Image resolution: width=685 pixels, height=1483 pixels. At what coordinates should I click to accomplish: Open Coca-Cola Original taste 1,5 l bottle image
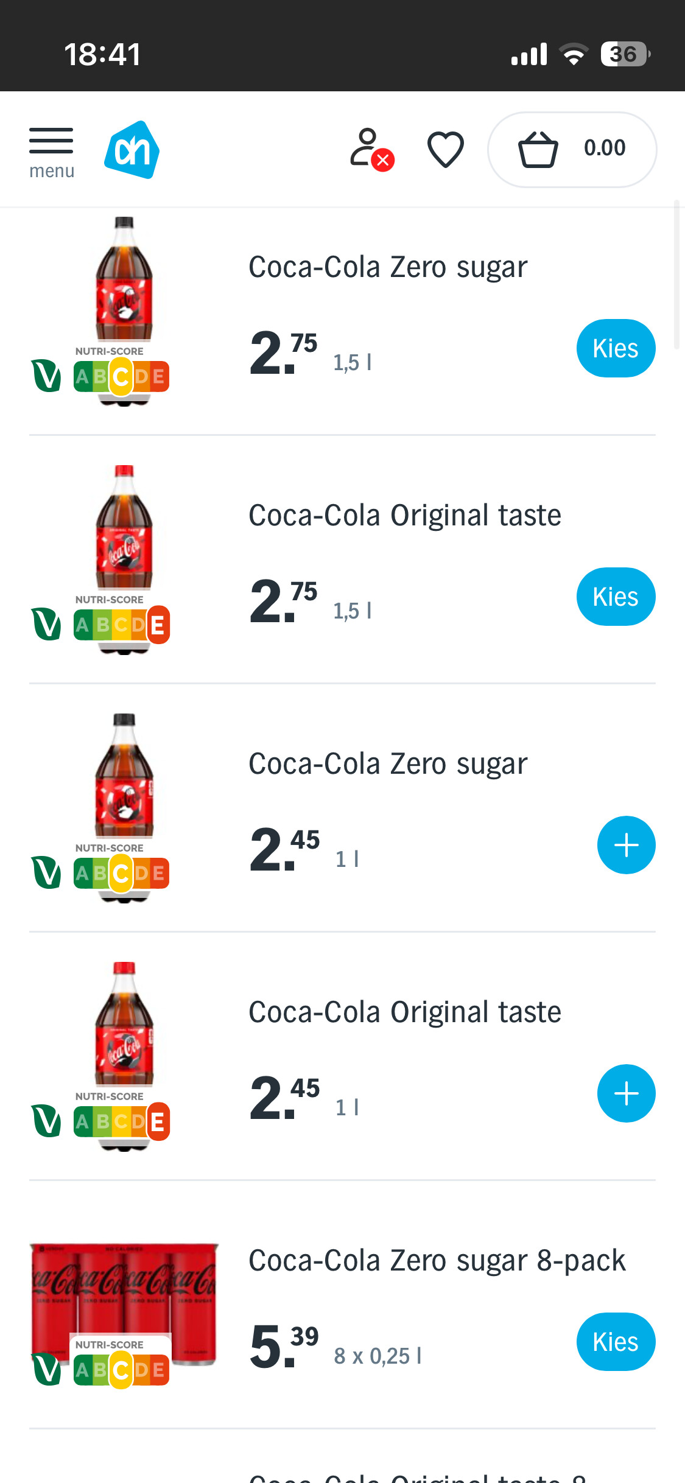pos(124,528)
